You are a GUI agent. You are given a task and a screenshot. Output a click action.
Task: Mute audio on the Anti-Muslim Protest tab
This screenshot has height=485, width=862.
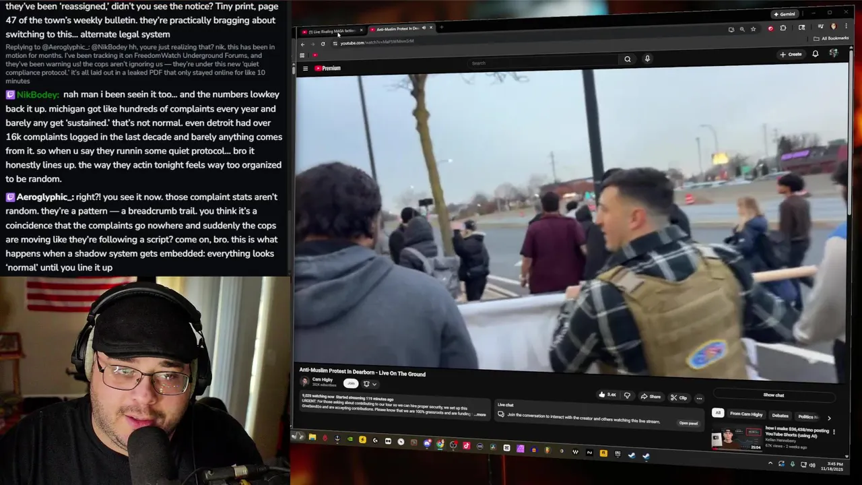tap(424, 28)
